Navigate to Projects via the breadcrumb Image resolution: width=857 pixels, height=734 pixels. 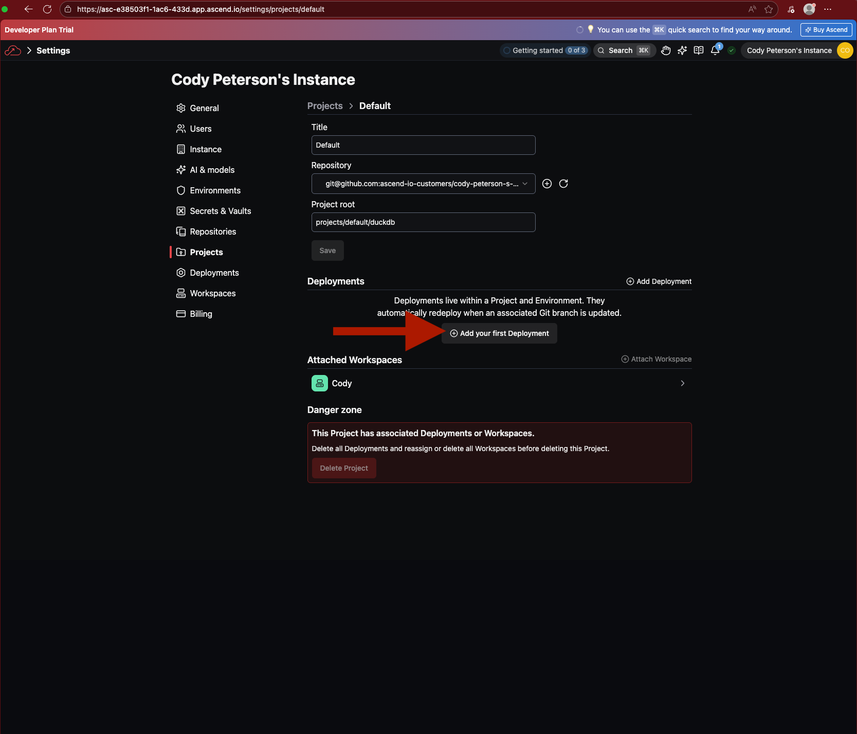324,105
